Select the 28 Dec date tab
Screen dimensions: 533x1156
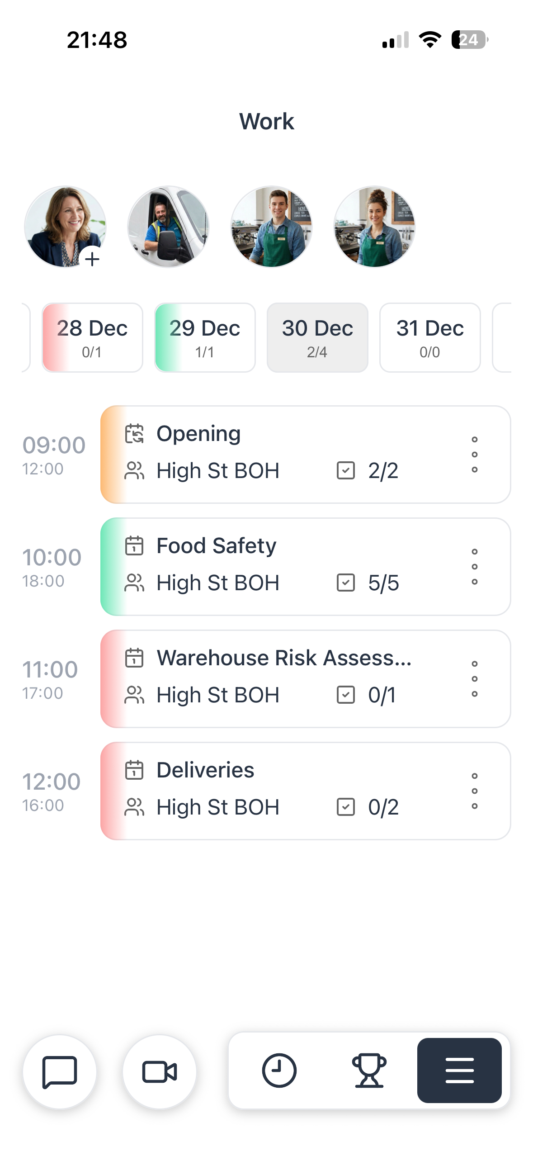(92, 337)
